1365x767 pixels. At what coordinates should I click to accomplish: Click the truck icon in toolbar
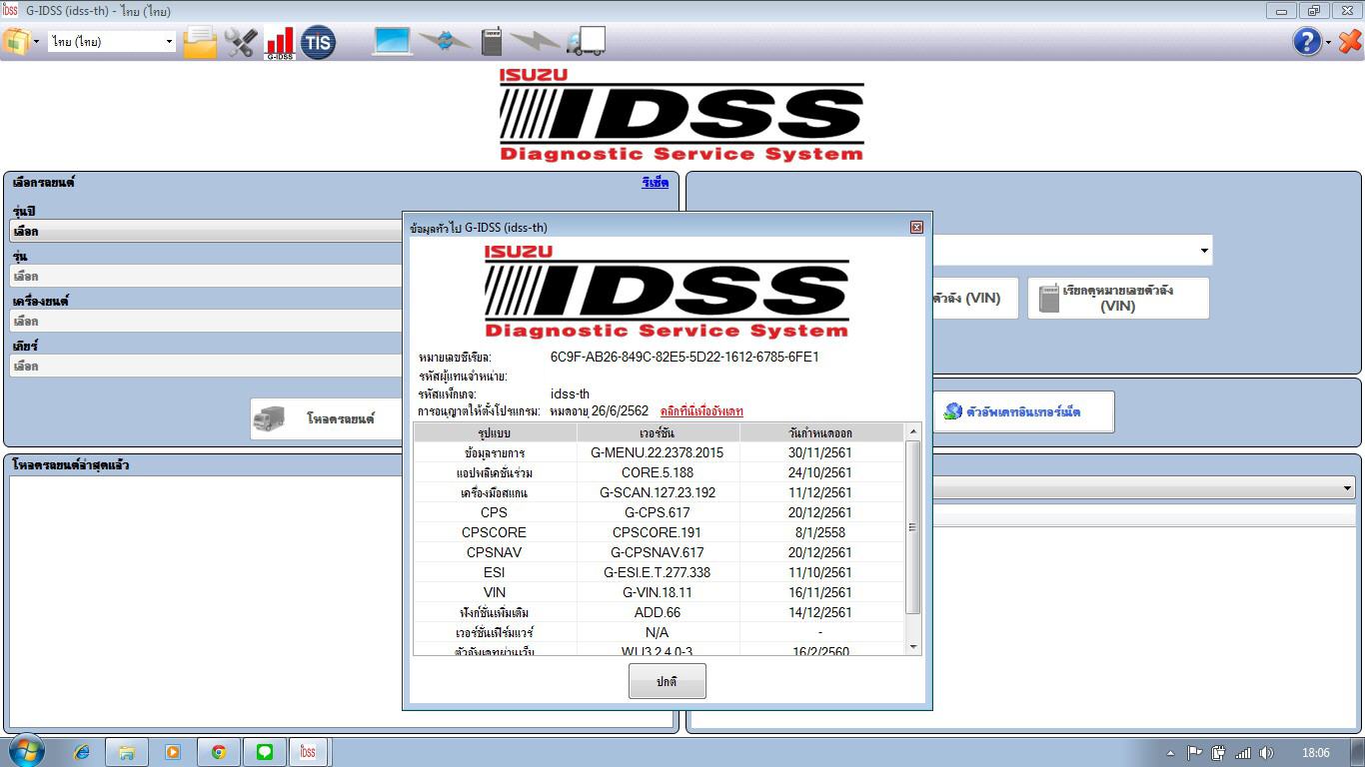586,41
